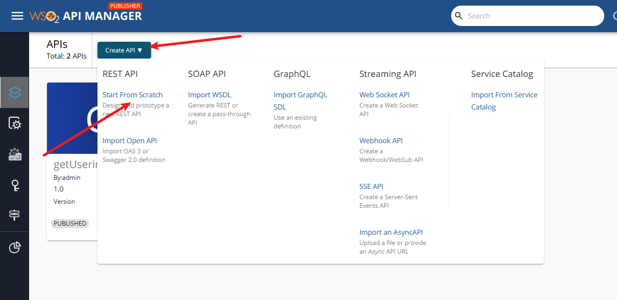Click the Service Catalog menu heading
This screenshot has width=617, height=300.
502,74
